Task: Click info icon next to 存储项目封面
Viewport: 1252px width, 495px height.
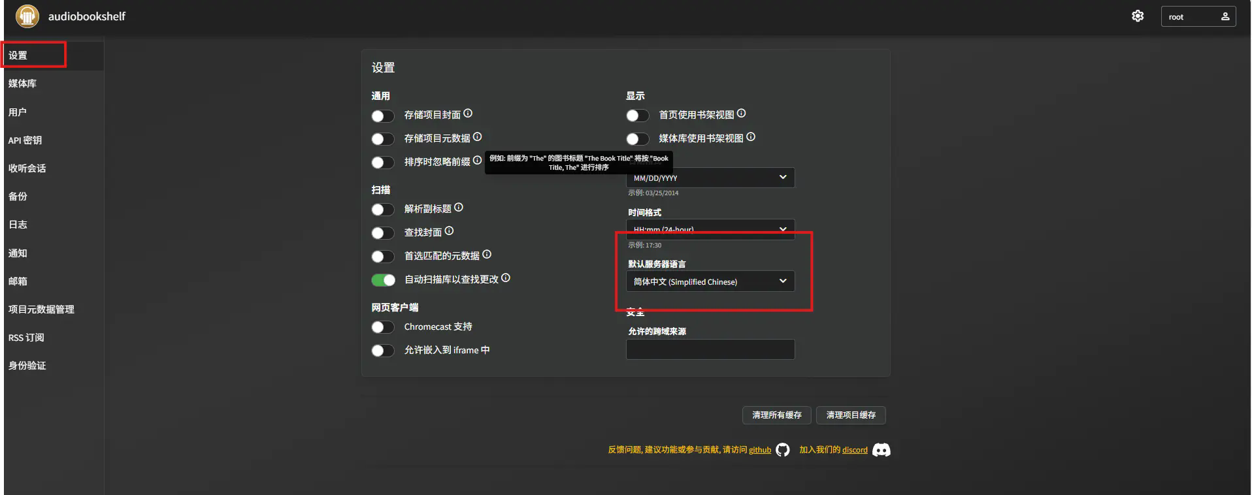Action: click(468, 114)
